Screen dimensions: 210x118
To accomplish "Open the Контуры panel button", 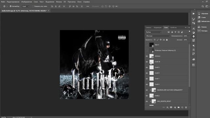I will click(203, 31).
